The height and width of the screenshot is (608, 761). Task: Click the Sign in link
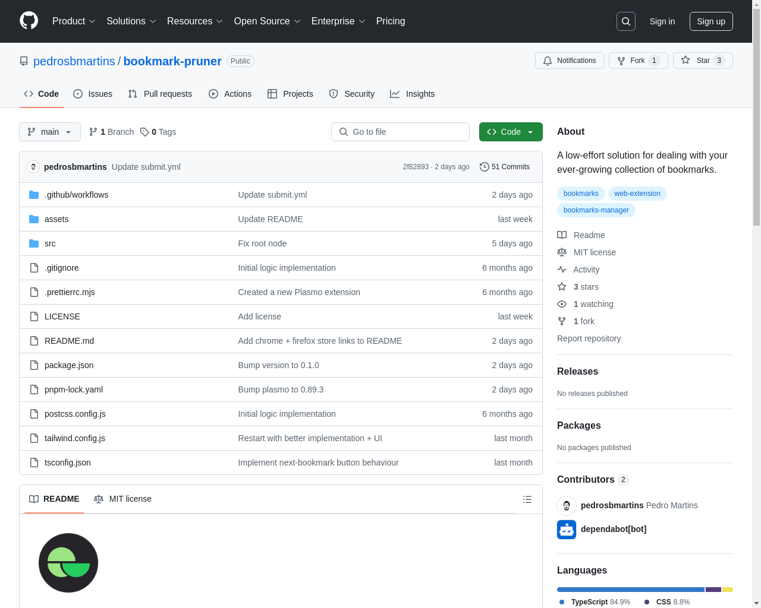pyautogui.click(x=662, y=21)
